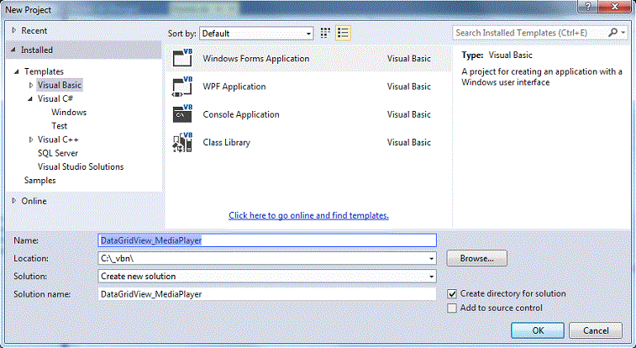Select Visual Studio Solutions category

click(81, 166)
